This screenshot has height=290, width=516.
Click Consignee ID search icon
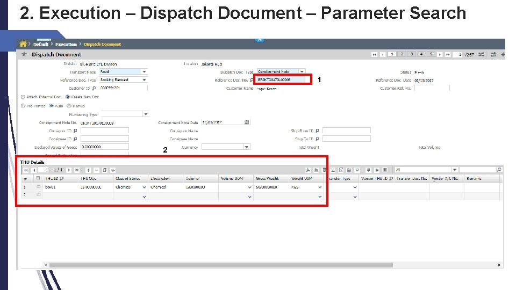(x=75, y=139)
